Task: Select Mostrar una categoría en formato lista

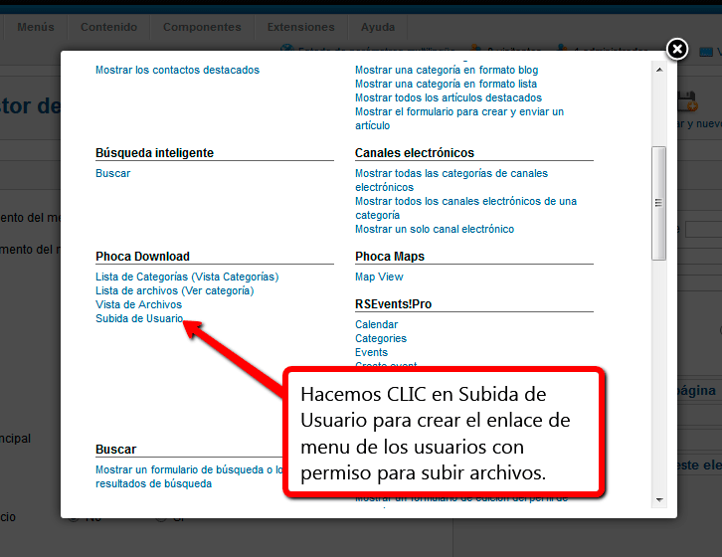Action: coord(446,84)
